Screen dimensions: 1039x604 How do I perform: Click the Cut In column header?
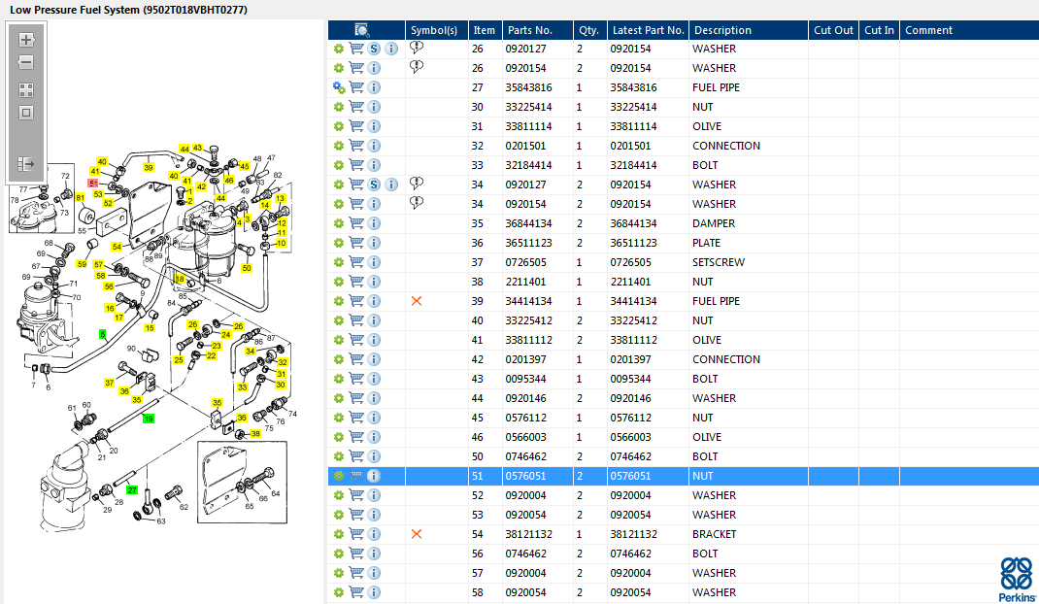pos(880,30)
